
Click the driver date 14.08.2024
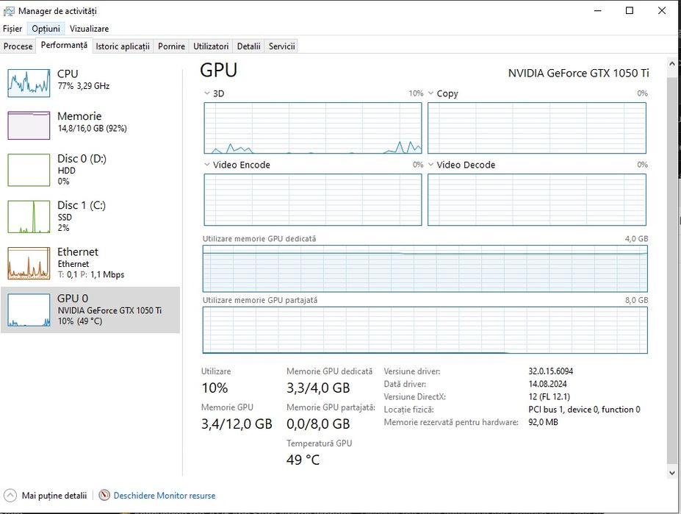click(x=547, y=384)
